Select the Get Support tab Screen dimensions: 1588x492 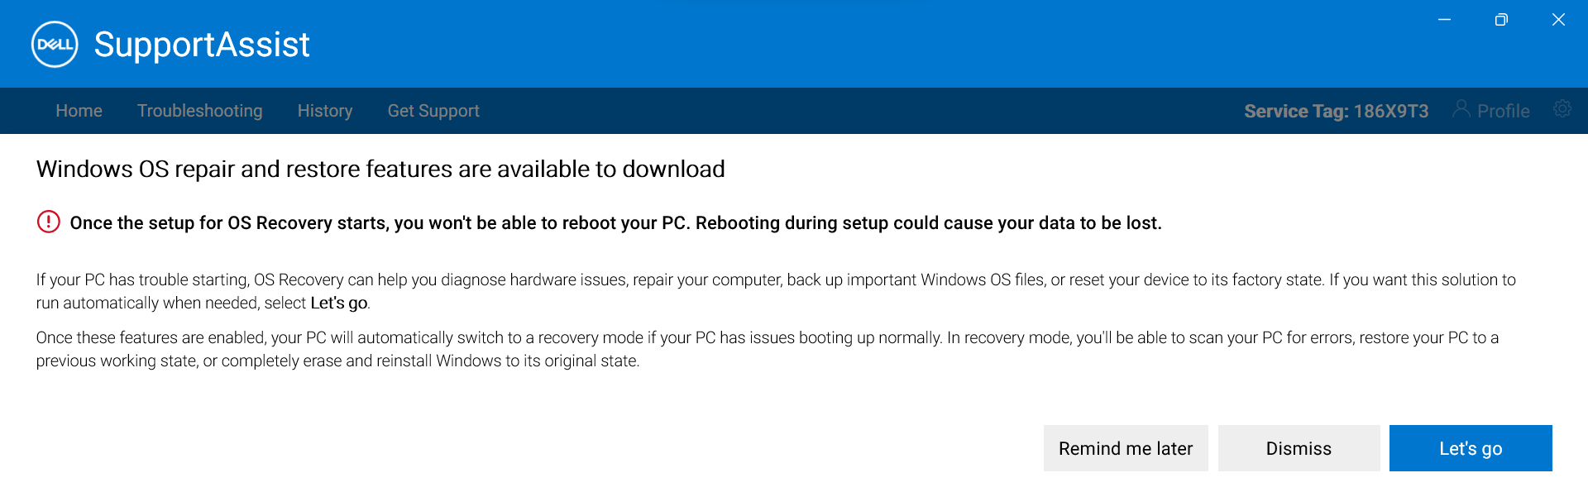pyautogui.click(x=433, y=111)
